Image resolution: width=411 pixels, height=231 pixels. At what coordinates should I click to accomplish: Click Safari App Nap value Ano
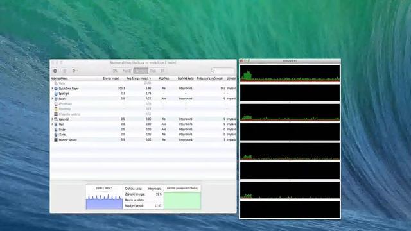pyautogui.click(x=164, y=98)
